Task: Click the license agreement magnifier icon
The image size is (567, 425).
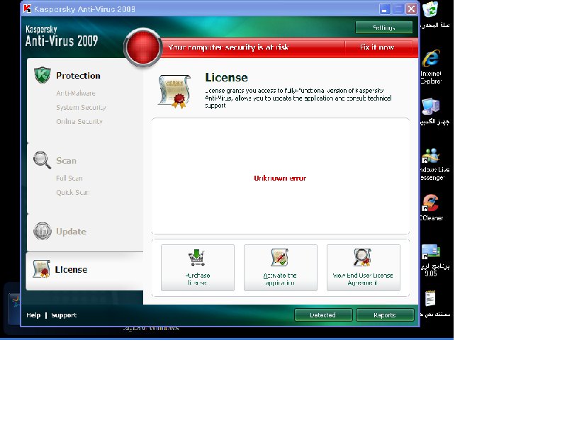Action: (362, 257)
